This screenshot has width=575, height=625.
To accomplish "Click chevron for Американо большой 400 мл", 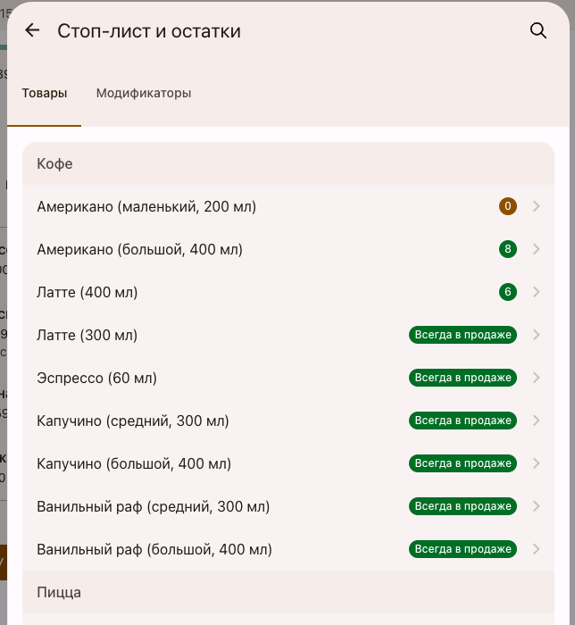I will (x=537, y=249).
